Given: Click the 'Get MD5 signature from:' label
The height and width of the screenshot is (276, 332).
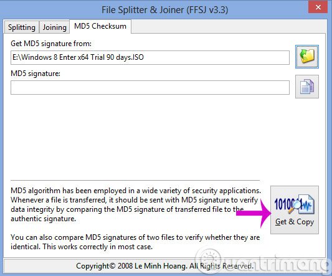Looking at the screenshot, I should [x=51, y=44].
